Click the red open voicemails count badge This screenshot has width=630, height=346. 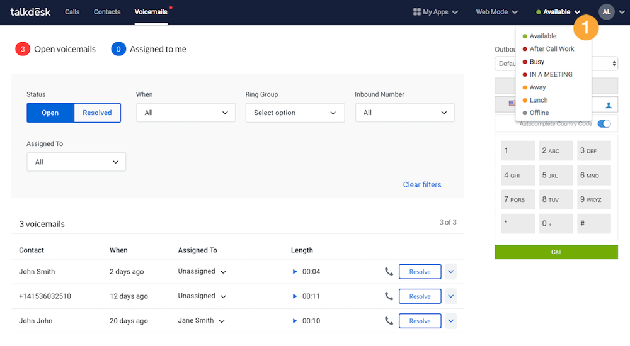tap(23, 49)
